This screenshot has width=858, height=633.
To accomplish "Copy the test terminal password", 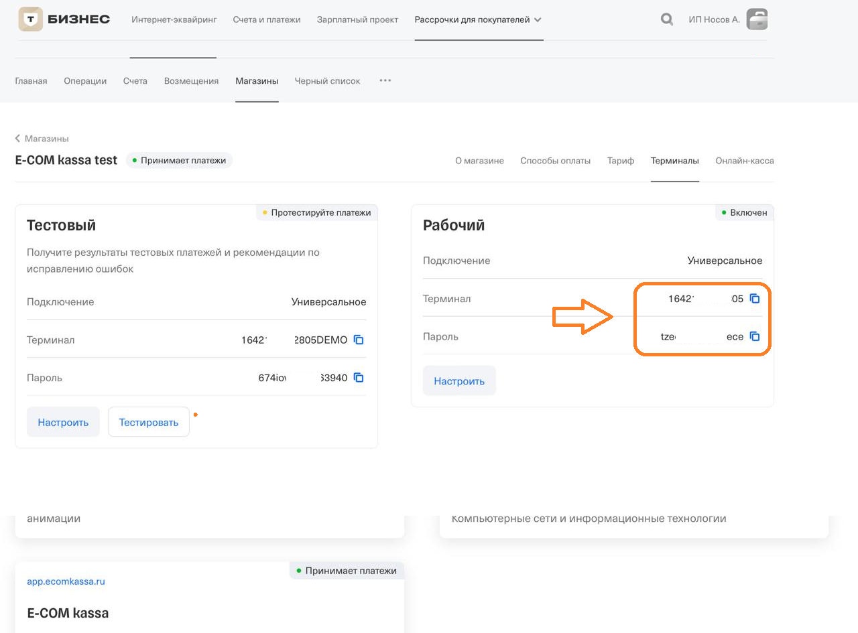I will click(x=359, y=378).
